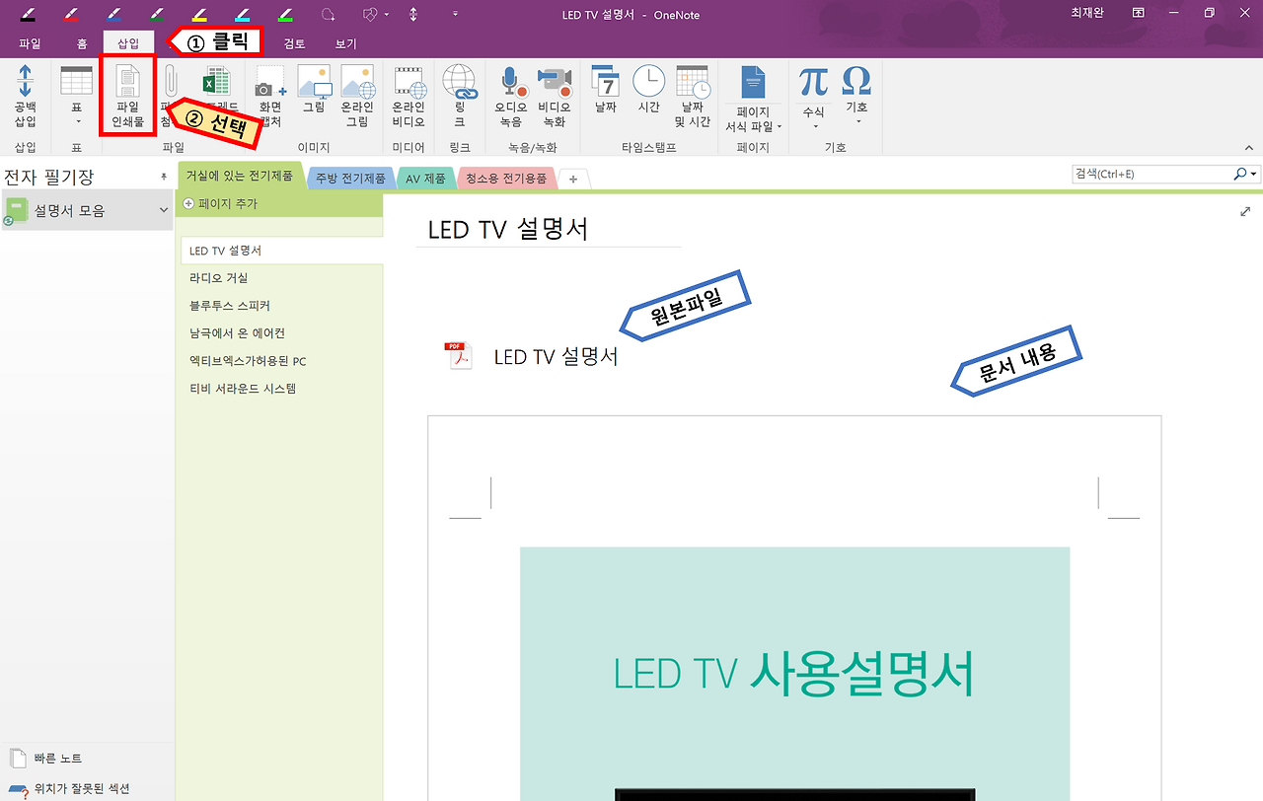This screenshot has width=1263, height=801.
Task: Select the black pen in the quick access bar
Action: point(28,14)
